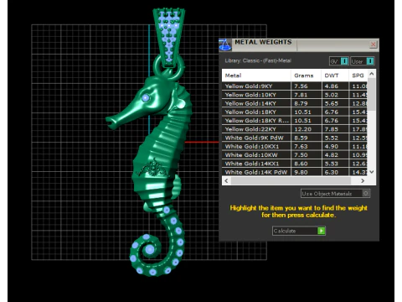The width and height of the screenshot is (402, 302).
Task: Click the 5.02 DWT cell
Action: [x=335, y=95]
